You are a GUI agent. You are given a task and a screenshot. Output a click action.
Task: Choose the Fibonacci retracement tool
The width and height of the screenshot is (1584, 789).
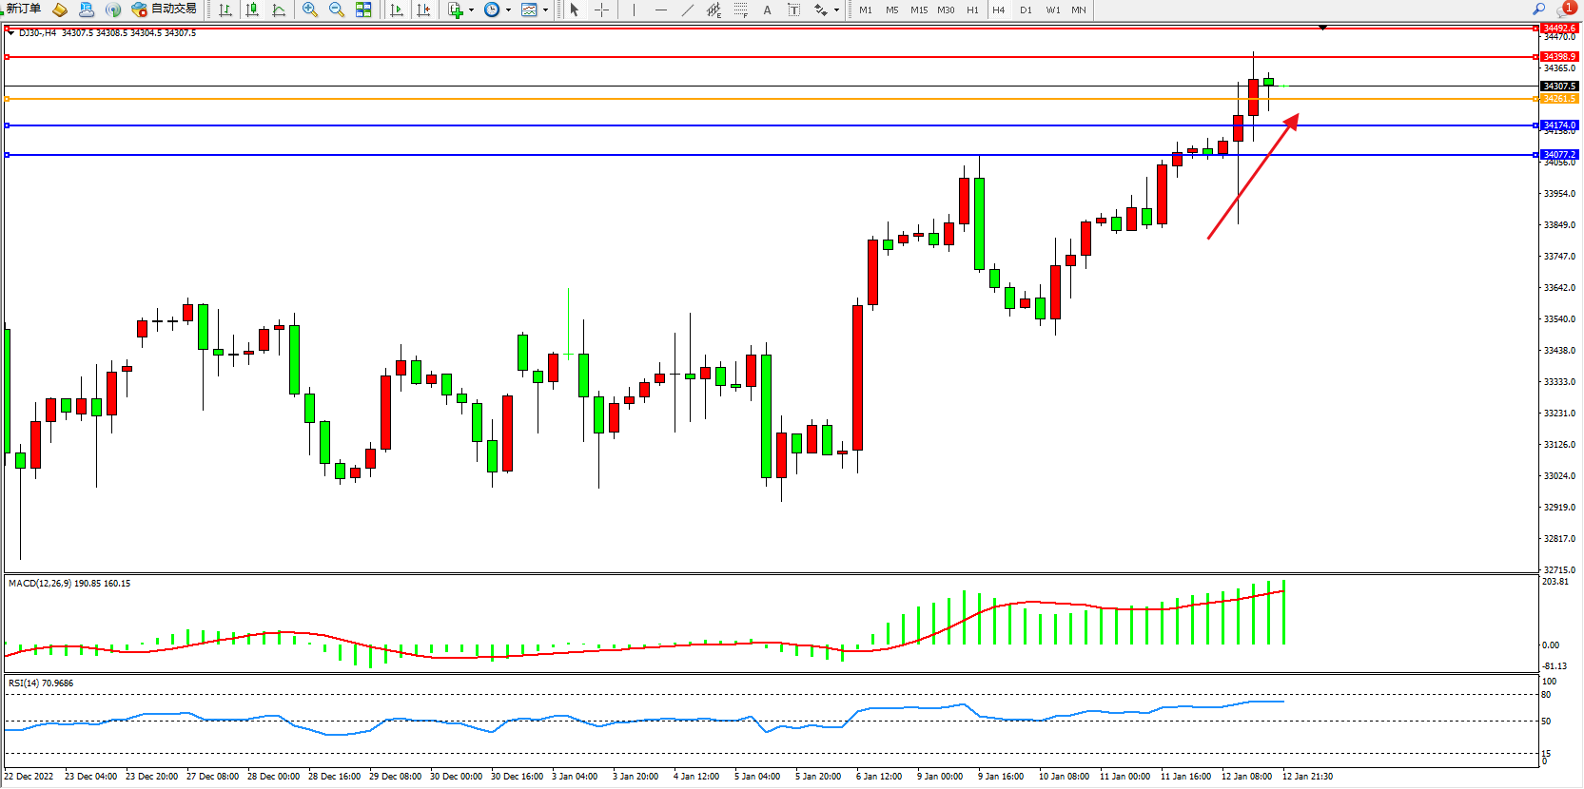[x=740, y=10]
